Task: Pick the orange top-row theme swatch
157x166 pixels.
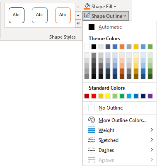Action: coord(122,47)
